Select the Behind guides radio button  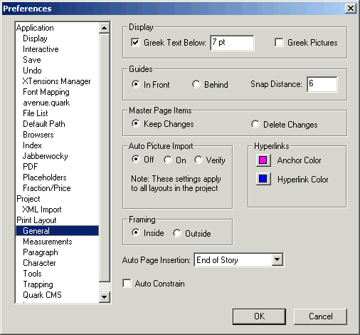pyautogui.click(x=196, y=84)
